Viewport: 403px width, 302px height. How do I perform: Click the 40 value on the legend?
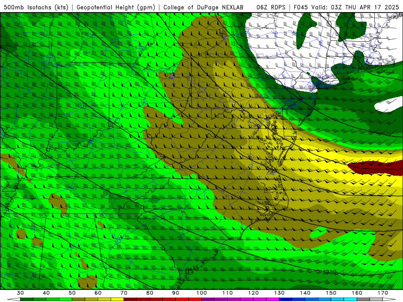(46, 293)
